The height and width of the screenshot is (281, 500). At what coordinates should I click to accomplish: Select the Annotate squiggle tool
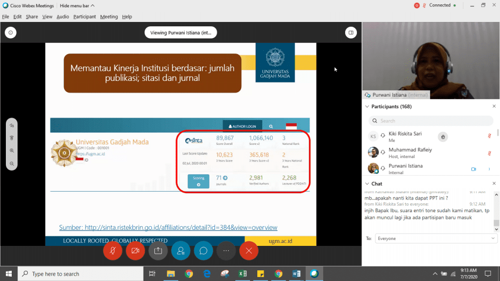[12, 126]
